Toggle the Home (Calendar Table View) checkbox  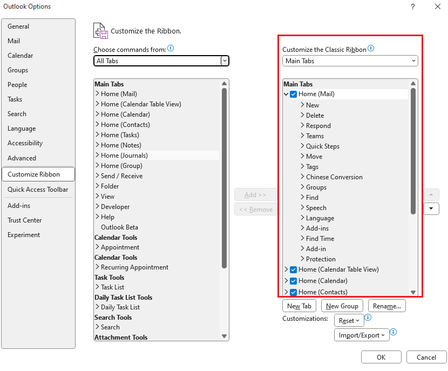[x=293, y=269]
